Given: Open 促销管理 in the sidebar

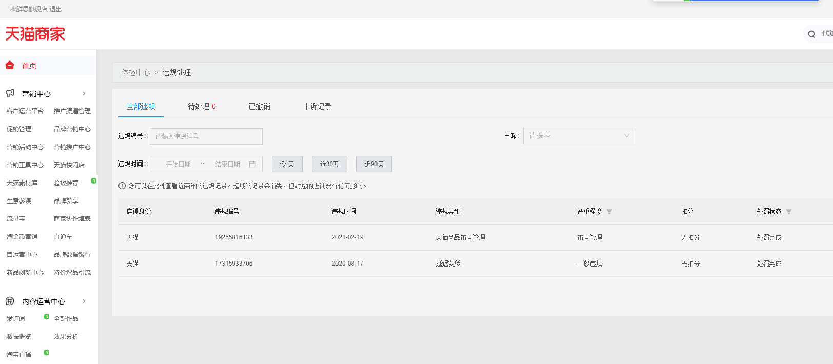Looking at the screenshot, I should (x=19, y=129).
